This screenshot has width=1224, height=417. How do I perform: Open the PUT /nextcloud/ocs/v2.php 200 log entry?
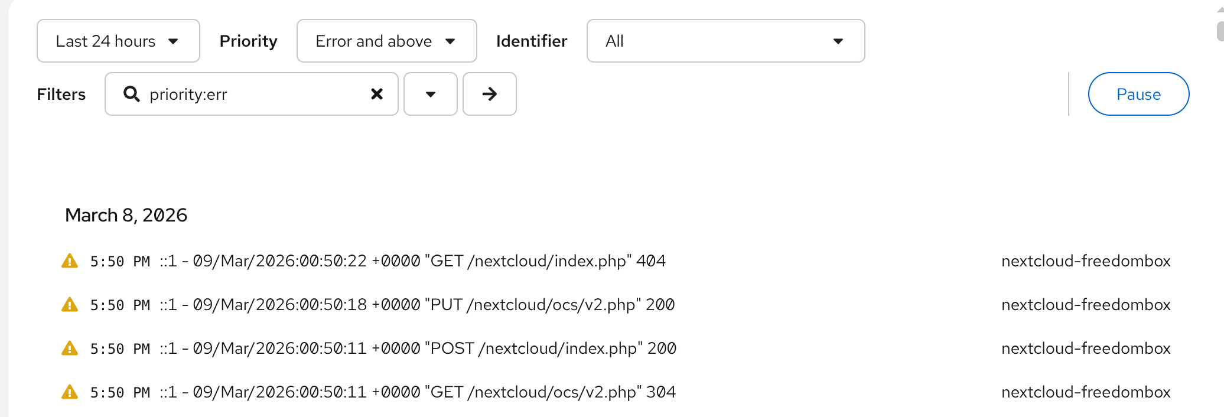point(434,305)
